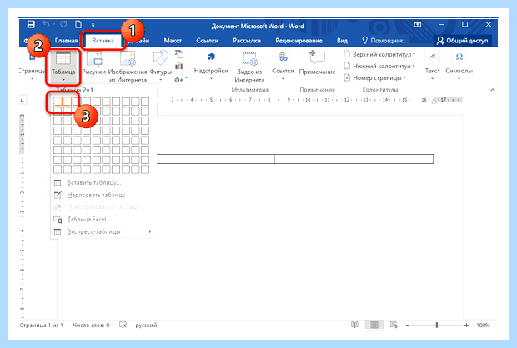
Task: Expand the Текст group dropdown
Action: (x=432, y=66)
